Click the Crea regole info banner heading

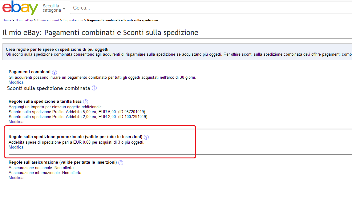tap(58, 49)
